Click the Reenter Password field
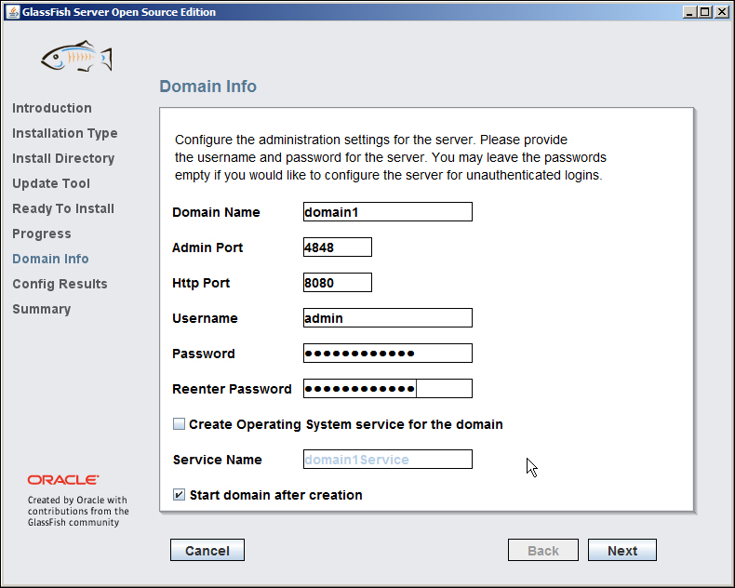Image resolution: width=735 pixels, height=588 pixels. pyautogui.click(x=387, y=389)
